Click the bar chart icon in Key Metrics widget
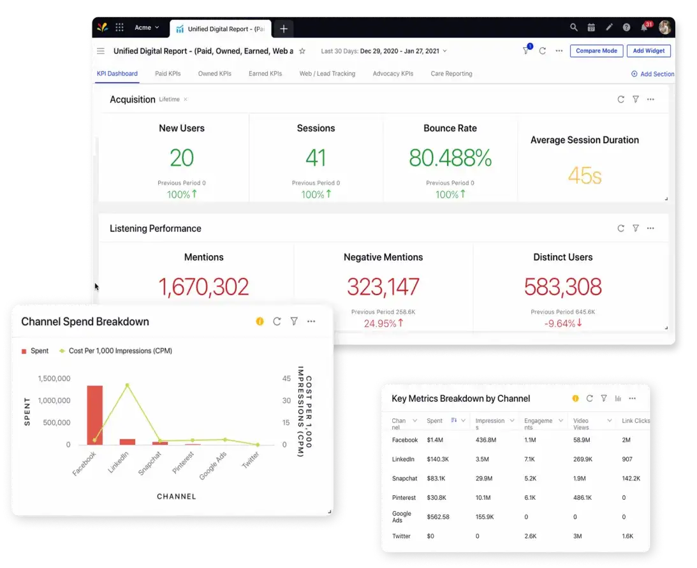Image resolution: width=697 pixels, height=568 pixels. pos(618,398)
